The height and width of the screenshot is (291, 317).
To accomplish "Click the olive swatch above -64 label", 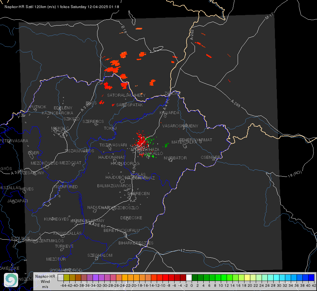I will (x=66, y=278).
